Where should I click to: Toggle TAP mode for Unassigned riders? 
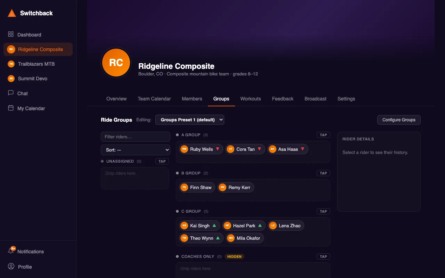162,161
